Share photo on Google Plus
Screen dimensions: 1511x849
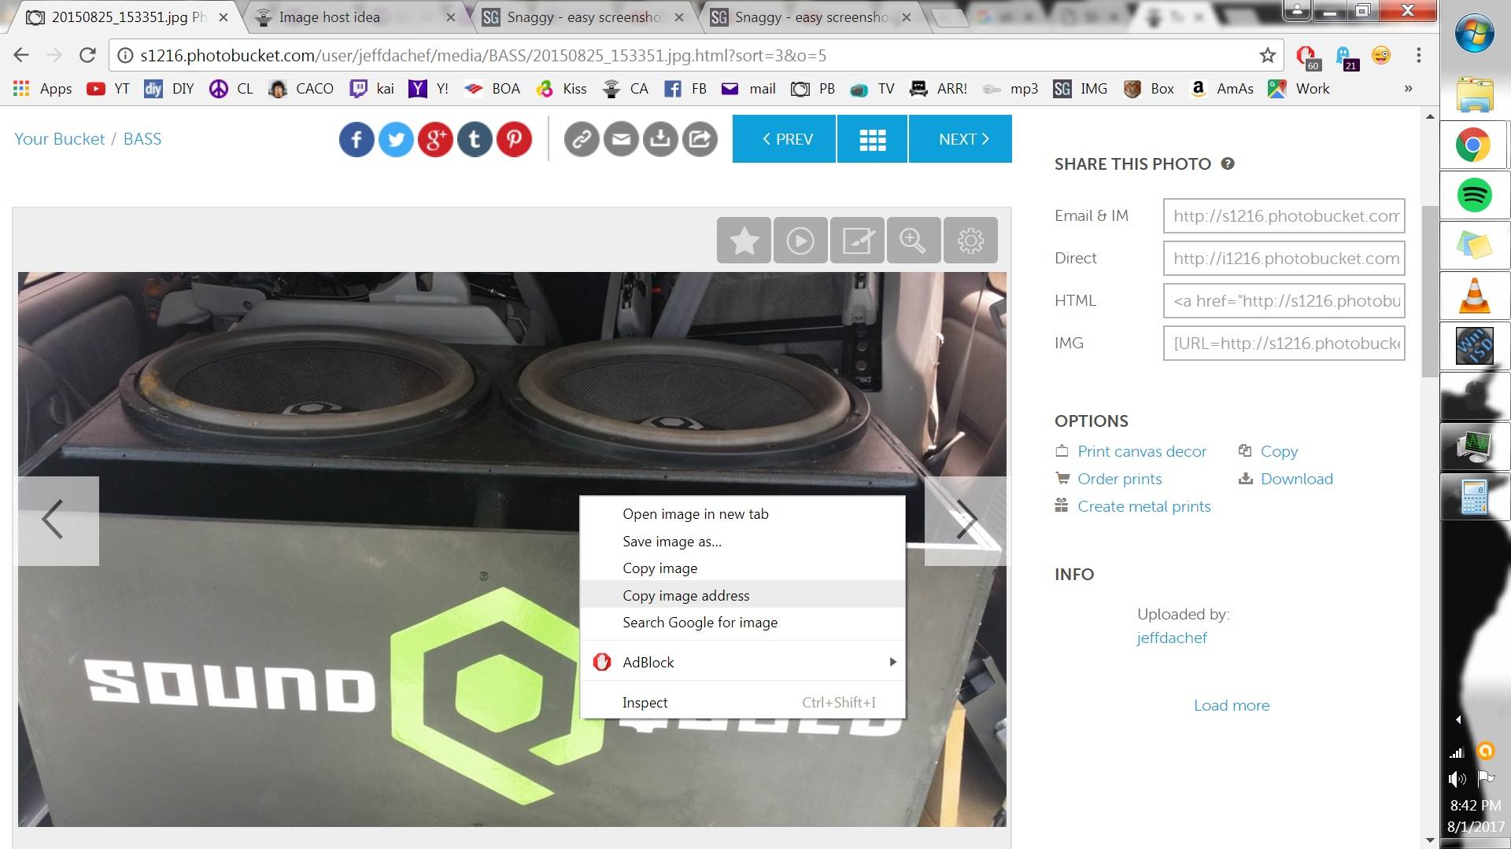[435, 139]
